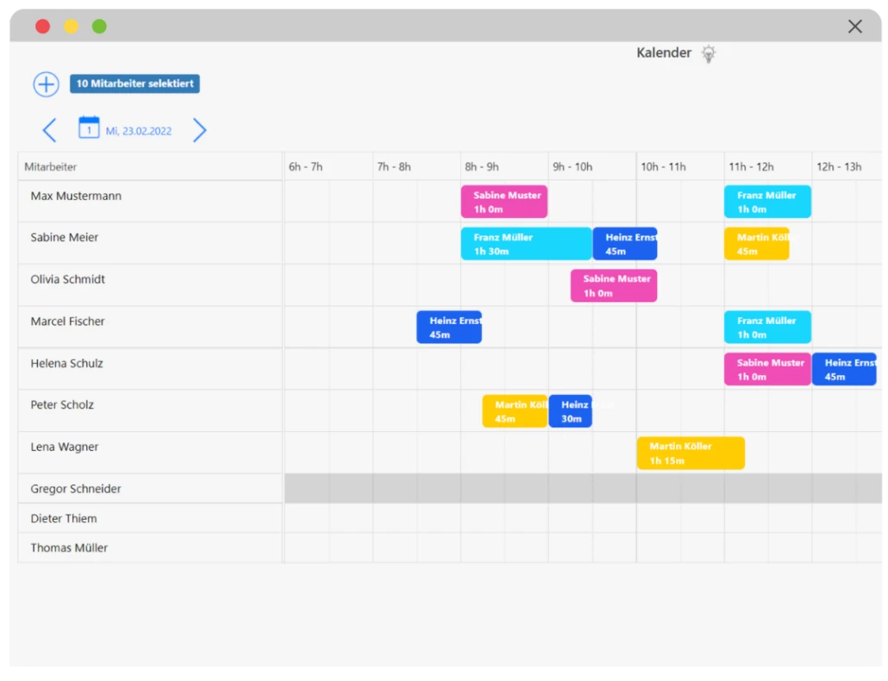Select employee row Max Mustermann

click(x=150, y=202)
